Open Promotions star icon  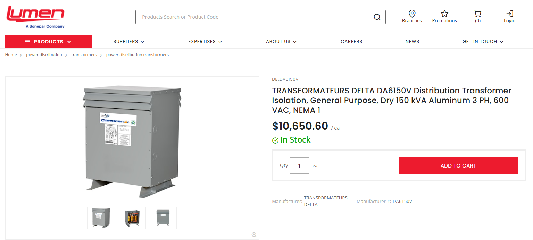(444, 14)
